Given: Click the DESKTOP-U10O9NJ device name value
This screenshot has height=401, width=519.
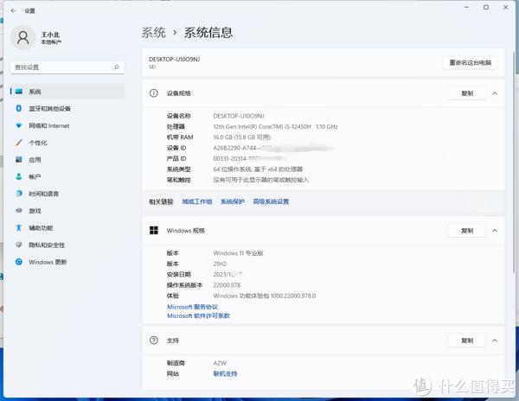Looking at the screenshot, I should 239,116.
